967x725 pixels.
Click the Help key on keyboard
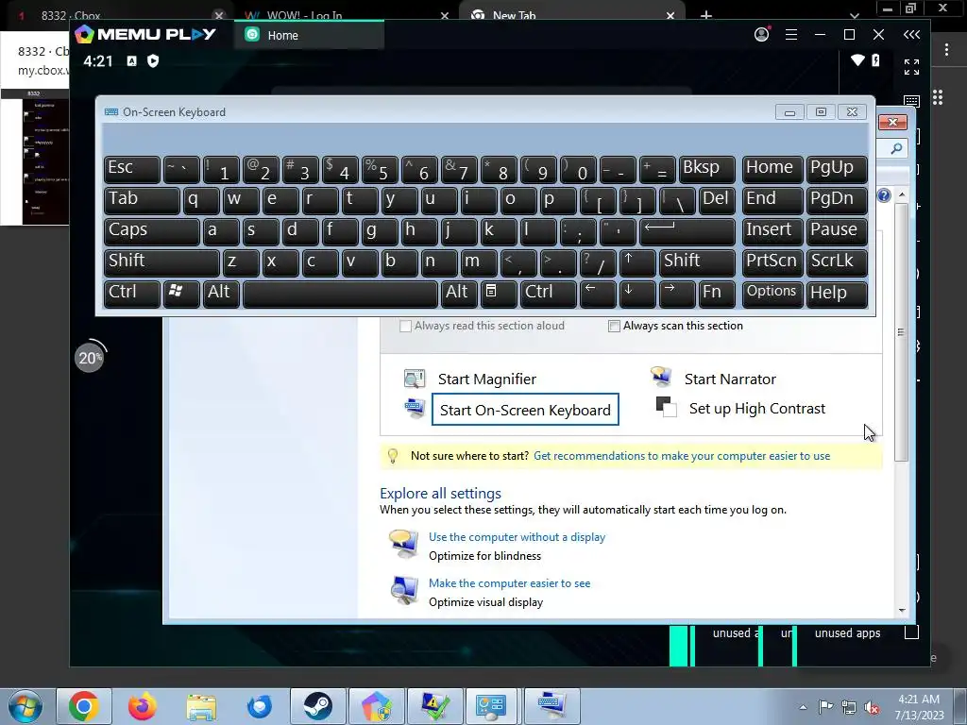pos(837,293)
